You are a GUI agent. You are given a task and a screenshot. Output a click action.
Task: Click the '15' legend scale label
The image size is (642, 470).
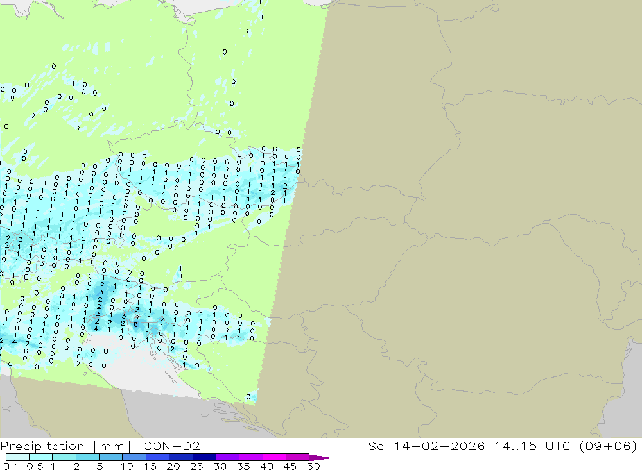click(x=150, y=466)
